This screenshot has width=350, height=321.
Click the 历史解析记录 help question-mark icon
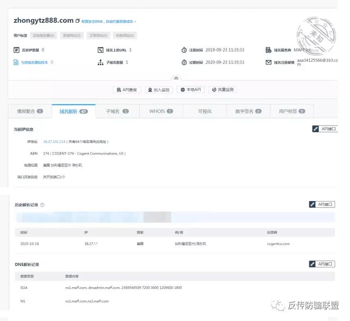click(42, 205)
